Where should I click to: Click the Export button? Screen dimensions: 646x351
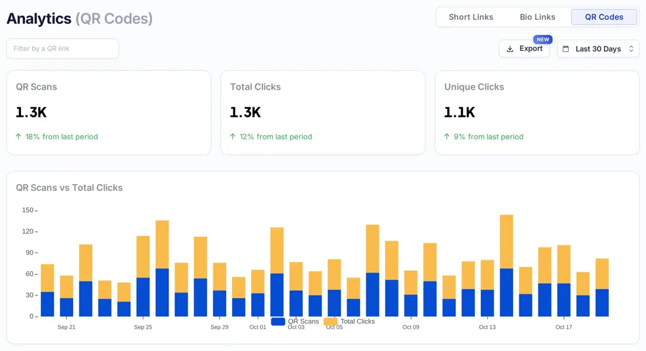tap(524, 48)
